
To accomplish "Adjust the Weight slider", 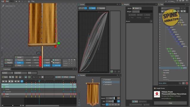I will click(x=142, y=12).
